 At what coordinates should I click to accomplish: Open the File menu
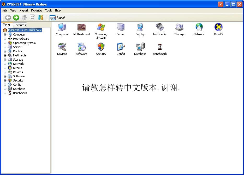[5, 10]
